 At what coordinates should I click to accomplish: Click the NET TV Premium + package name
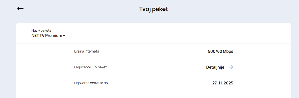click(48, 35)
